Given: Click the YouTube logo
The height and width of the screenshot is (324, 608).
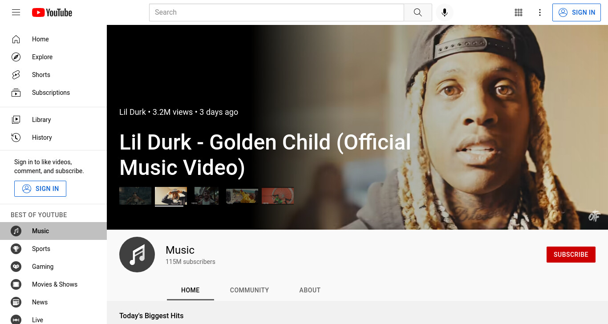Looking at the screenshot, I should coord(52,12).
